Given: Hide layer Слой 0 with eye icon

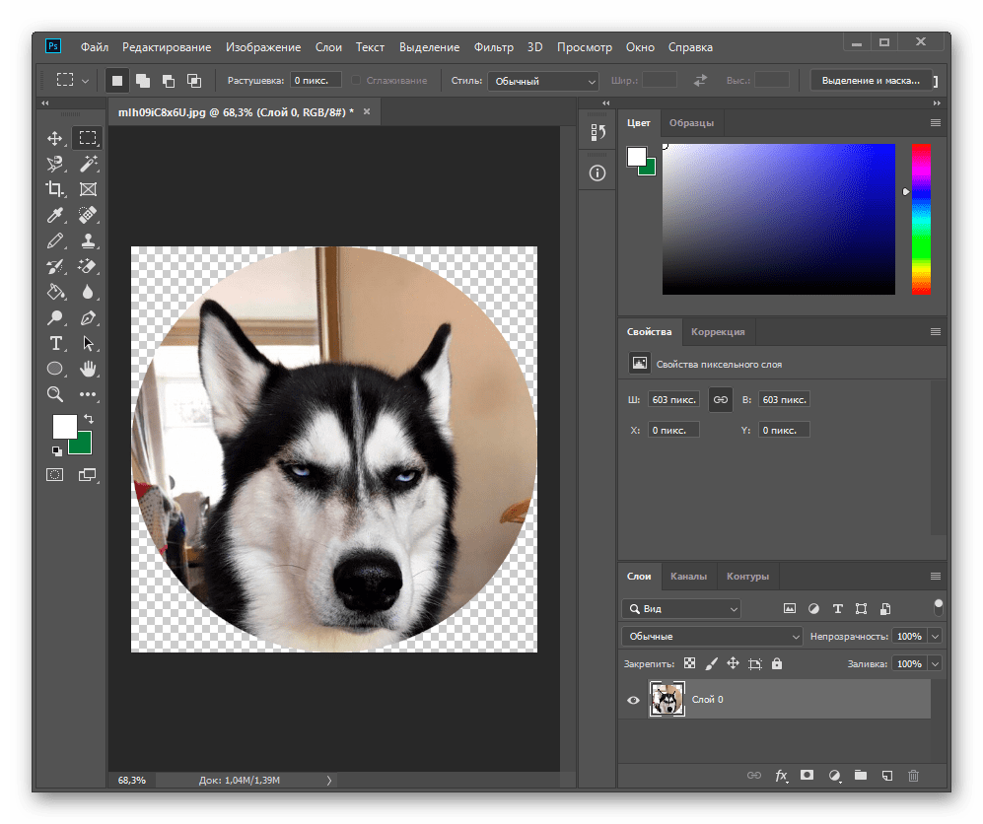Looking at the screenshot, I should (634, 700).
